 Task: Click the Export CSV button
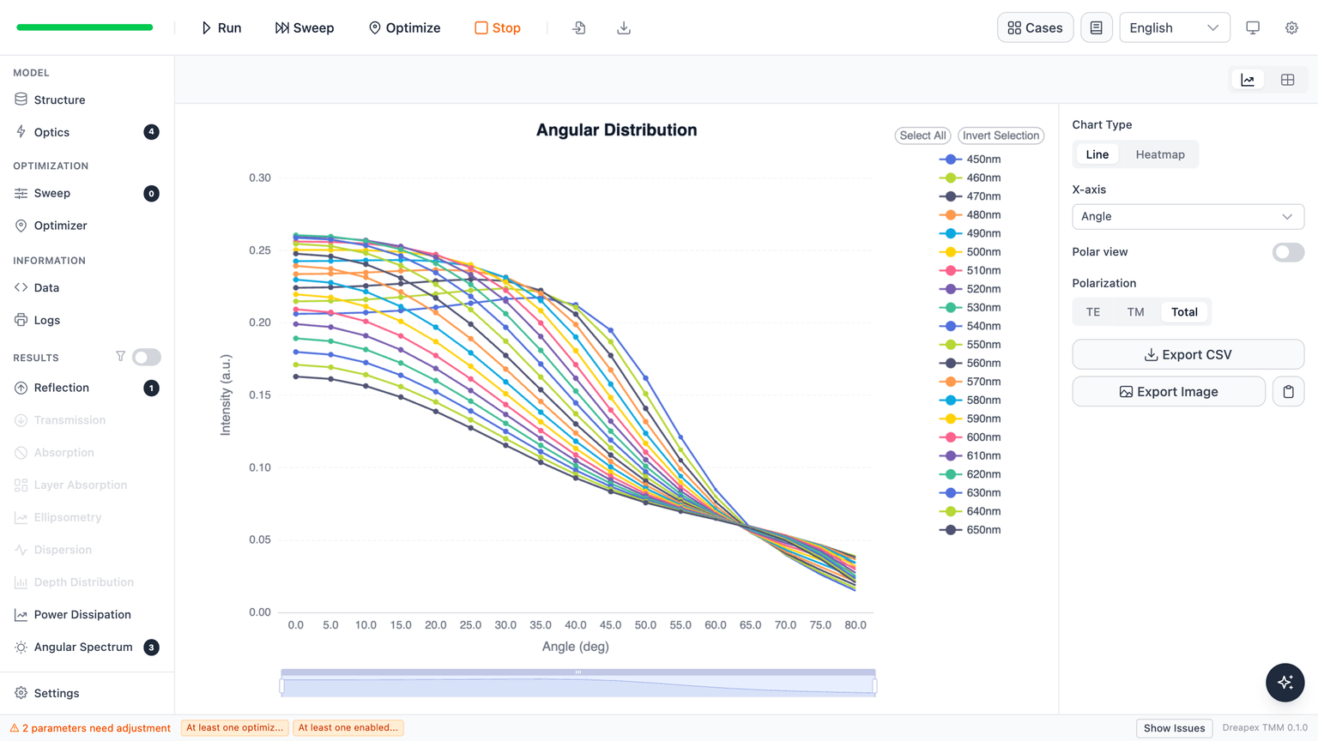[x=1188, y=354]
